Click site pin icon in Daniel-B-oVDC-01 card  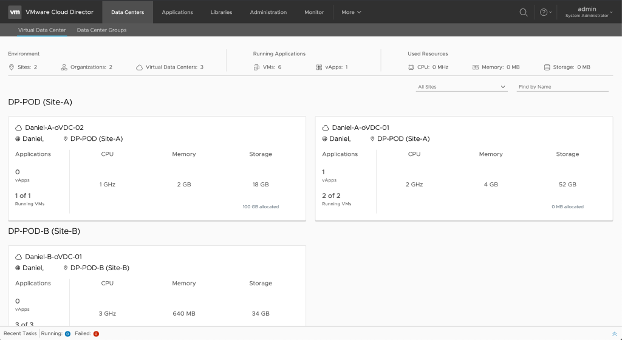point(66,268)
